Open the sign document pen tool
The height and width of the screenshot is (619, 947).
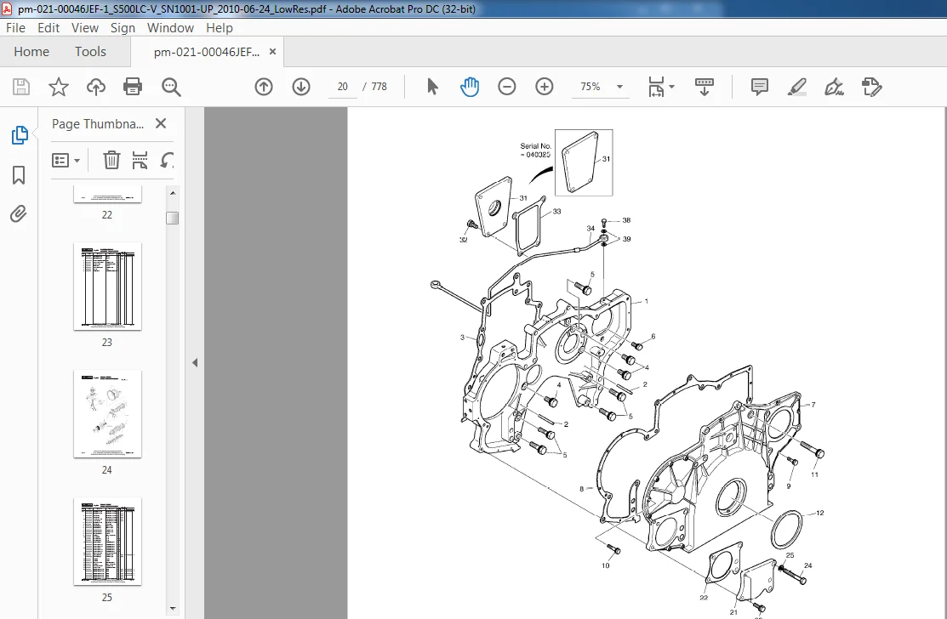(834, 87)
